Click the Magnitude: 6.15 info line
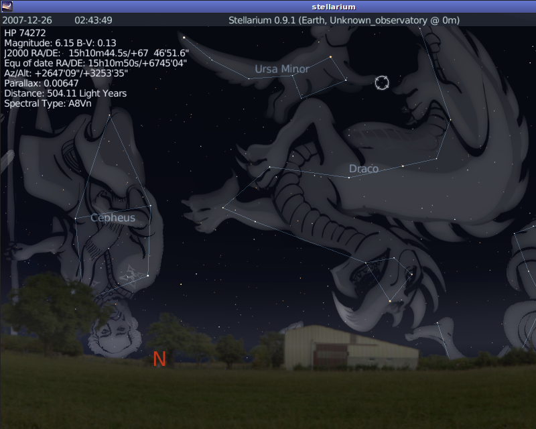The width and height of the screenshot is (536, 429). point(60,43)
